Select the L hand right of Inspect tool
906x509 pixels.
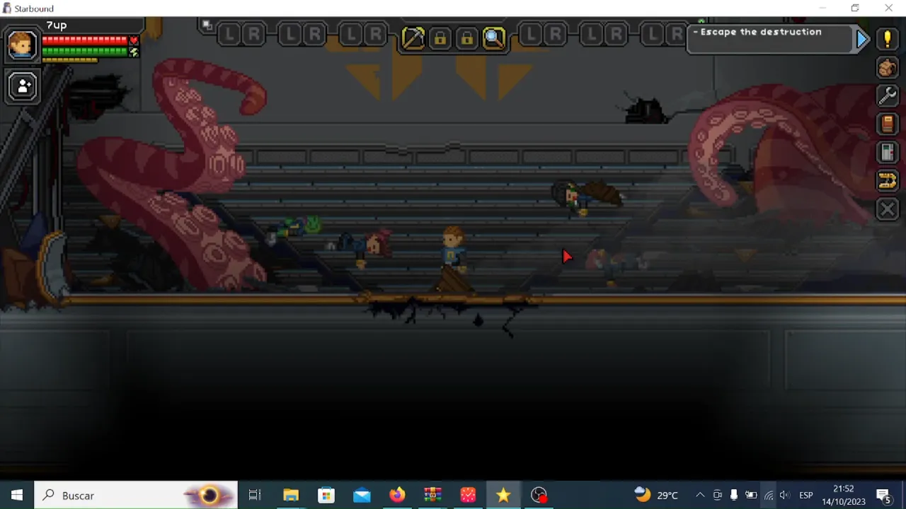532,33
